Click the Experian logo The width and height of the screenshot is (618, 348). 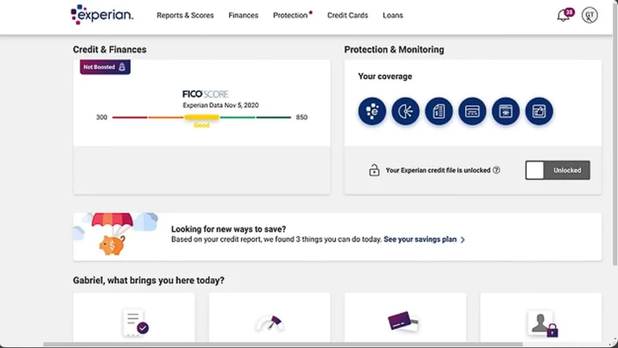(x=102, y=15)
